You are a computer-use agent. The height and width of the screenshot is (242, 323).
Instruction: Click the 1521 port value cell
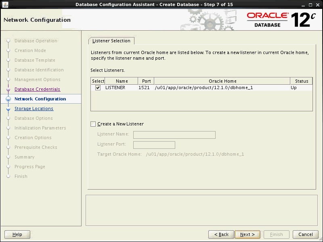point(146,88)
